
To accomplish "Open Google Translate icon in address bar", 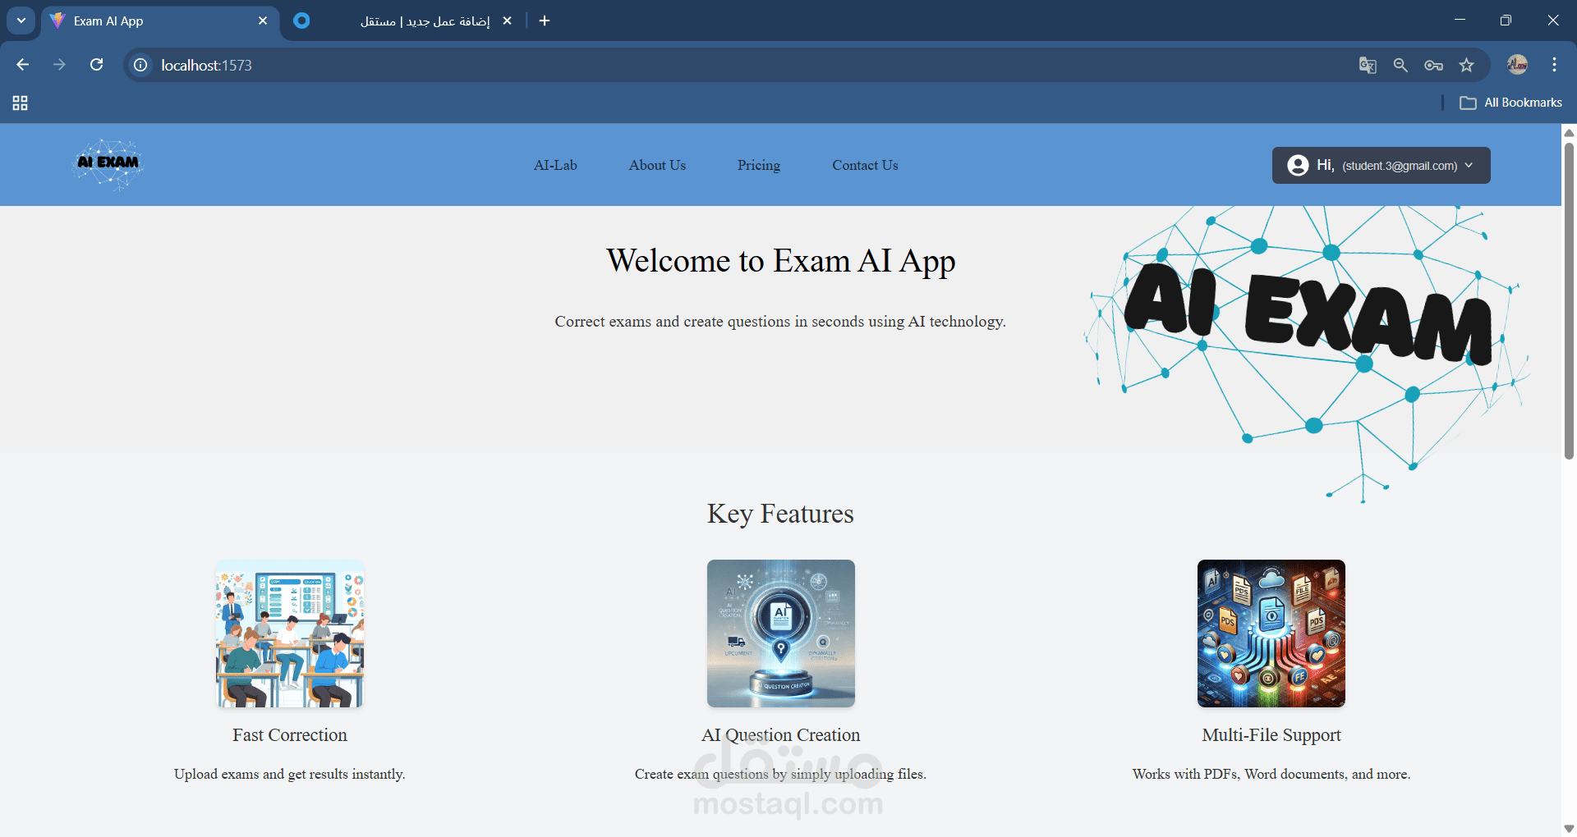I will tap(1367, 65).
